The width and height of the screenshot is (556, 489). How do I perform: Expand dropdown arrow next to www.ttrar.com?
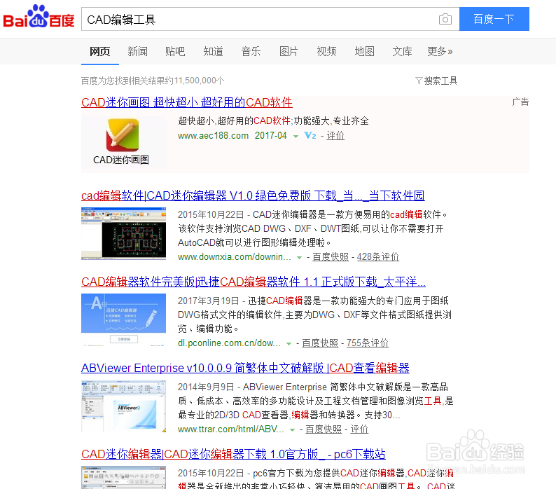tap(292, 430)
